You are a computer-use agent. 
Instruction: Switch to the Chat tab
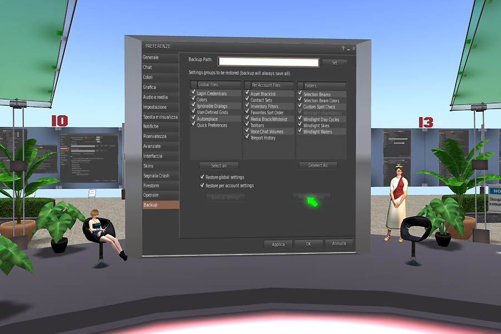pyautogui.click(x=160, y=67)
